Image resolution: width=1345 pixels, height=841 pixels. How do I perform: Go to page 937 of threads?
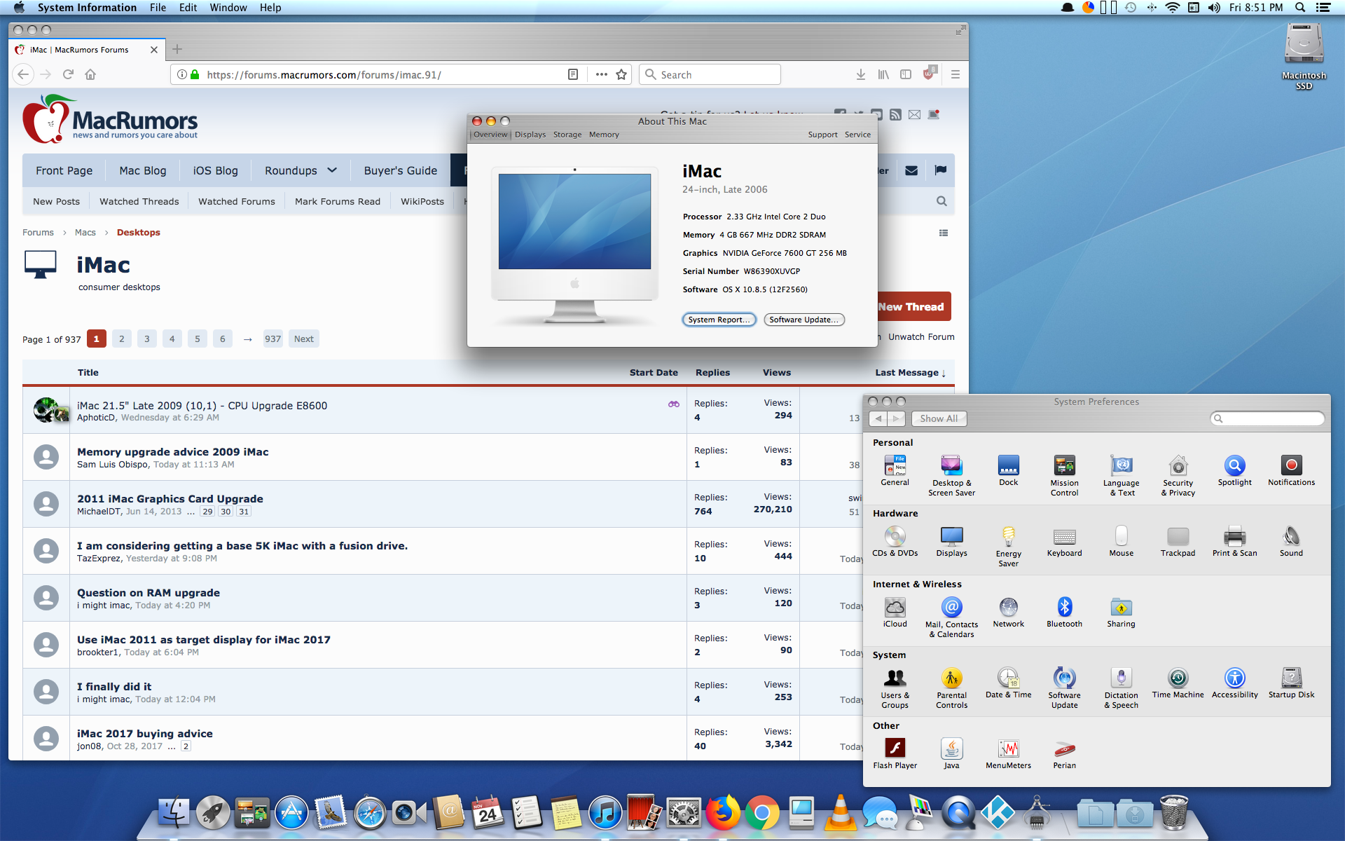(x=273, y=339)
